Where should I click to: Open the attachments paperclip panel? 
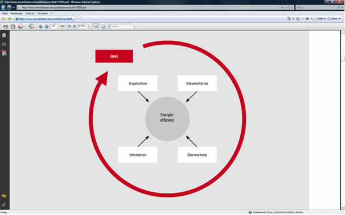click(x=4, y=205)
